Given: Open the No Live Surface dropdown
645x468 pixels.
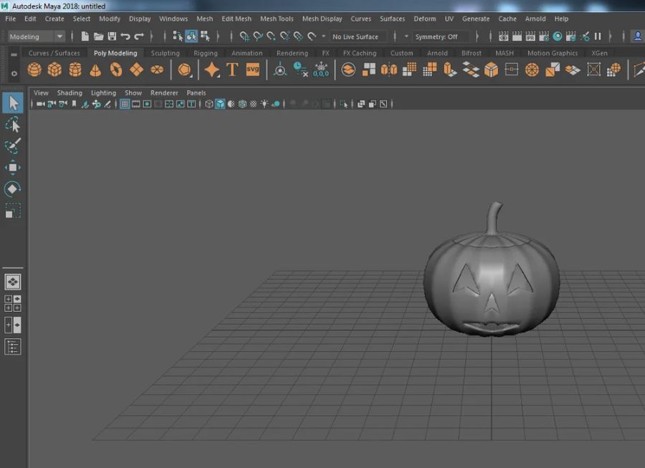Looking at the screenshot, I should point(357,36).
